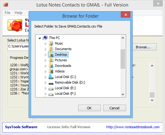Expand the Music folder node
This screenshot has height=135, width=165.
(x=45, y=44)
